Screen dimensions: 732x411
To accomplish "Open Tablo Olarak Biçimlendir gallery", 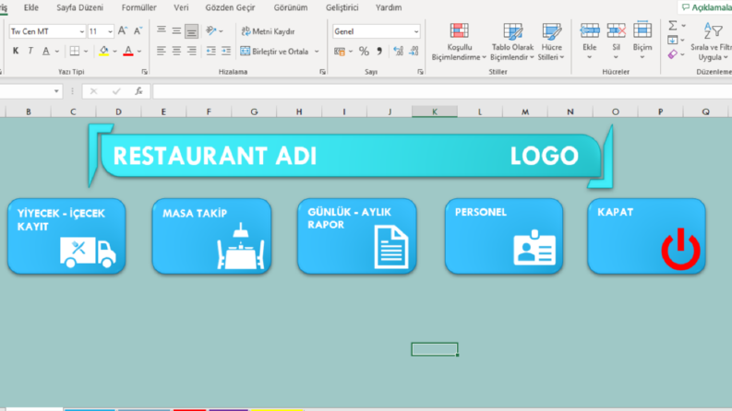I will pos(512,41).
